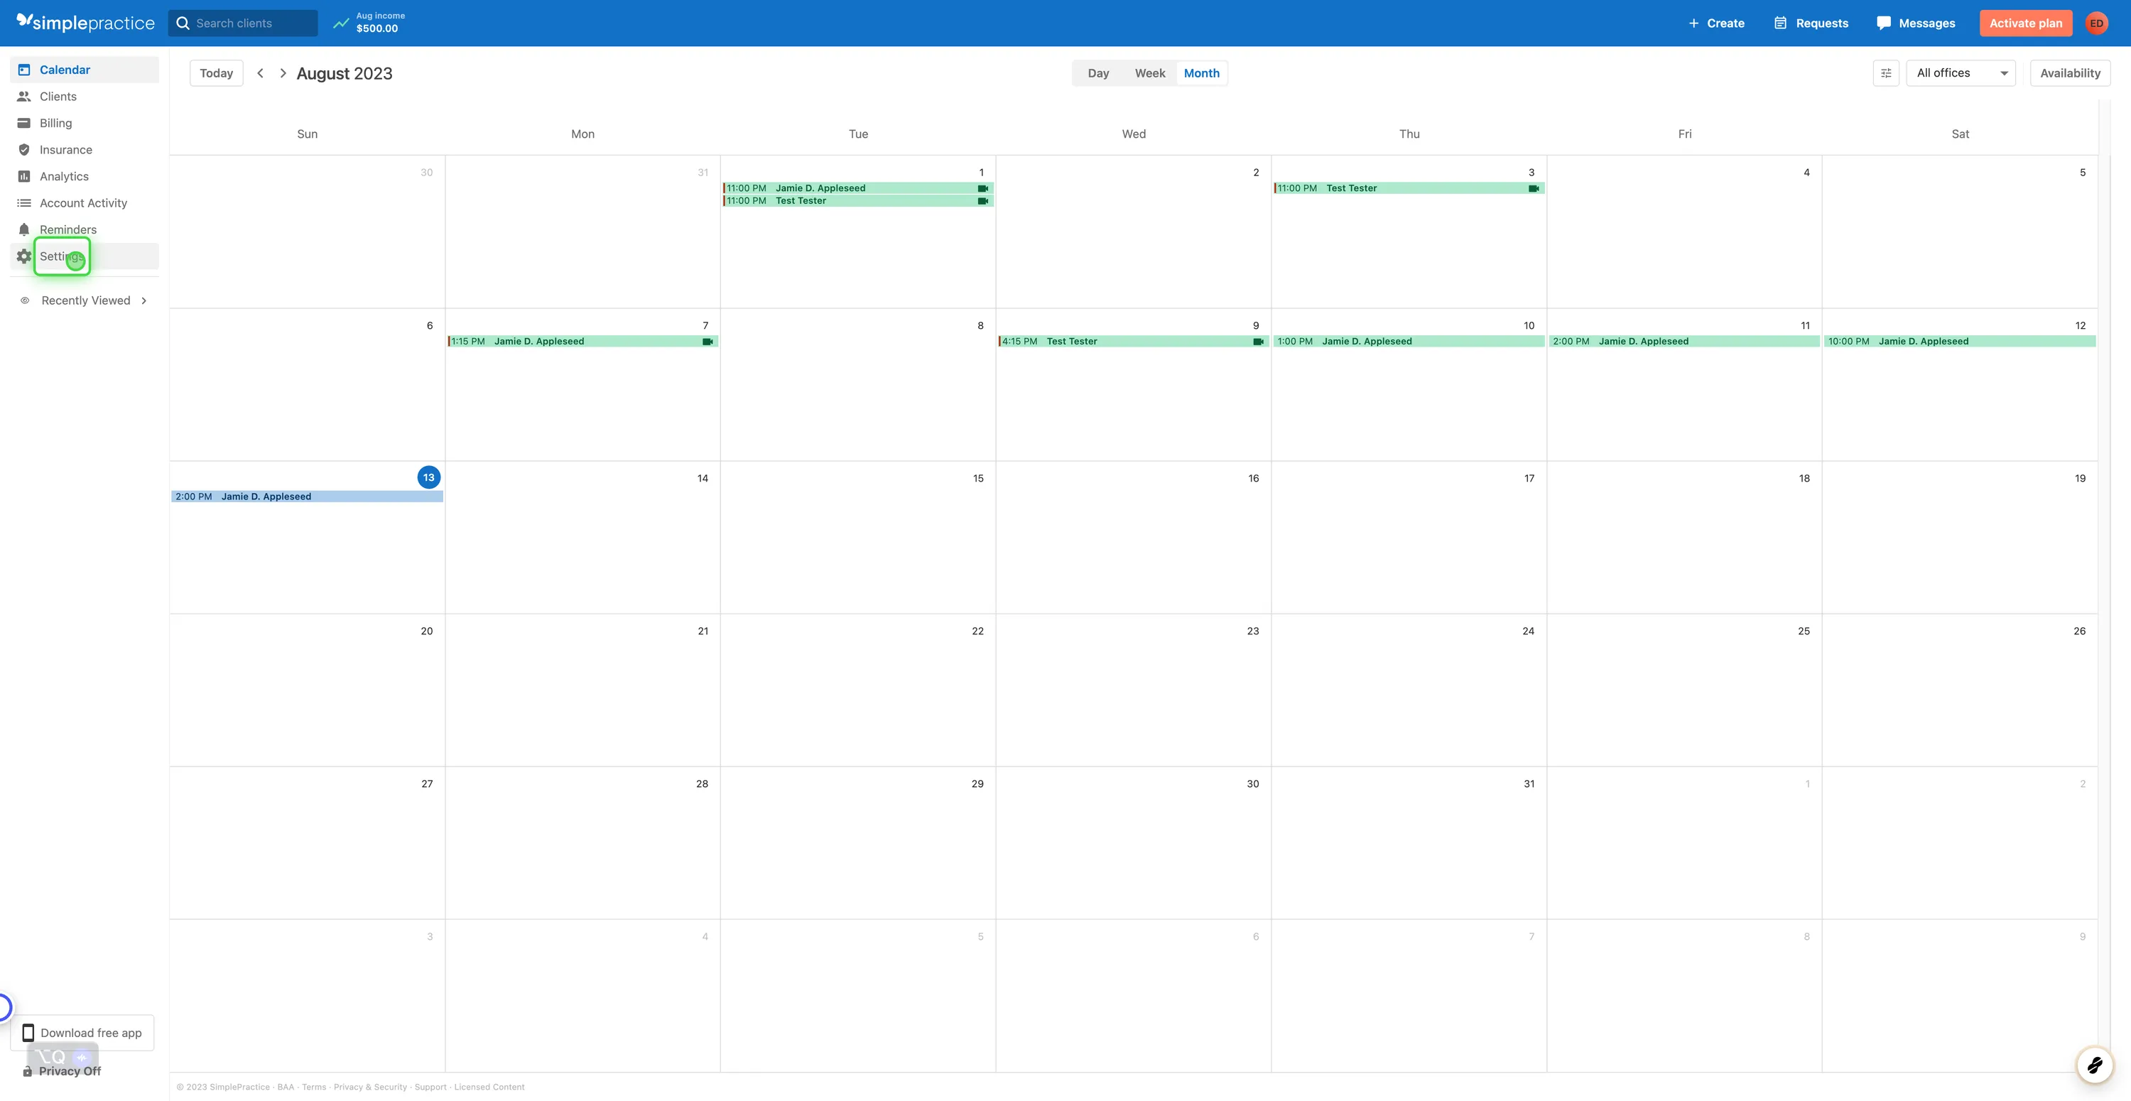Click the Availability button
This screenshot has height=1101, width=2131.
click(x=2070, y=72)
